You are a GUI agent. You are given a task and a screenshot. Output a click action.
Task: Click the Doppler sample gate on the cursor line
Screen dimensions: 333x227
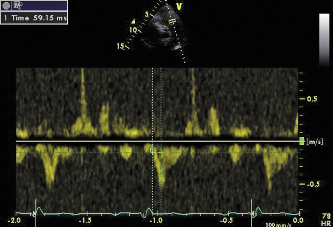(172, 21)
